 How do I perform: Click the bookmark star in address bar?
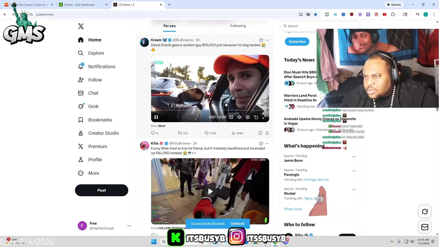click(316, 14)
